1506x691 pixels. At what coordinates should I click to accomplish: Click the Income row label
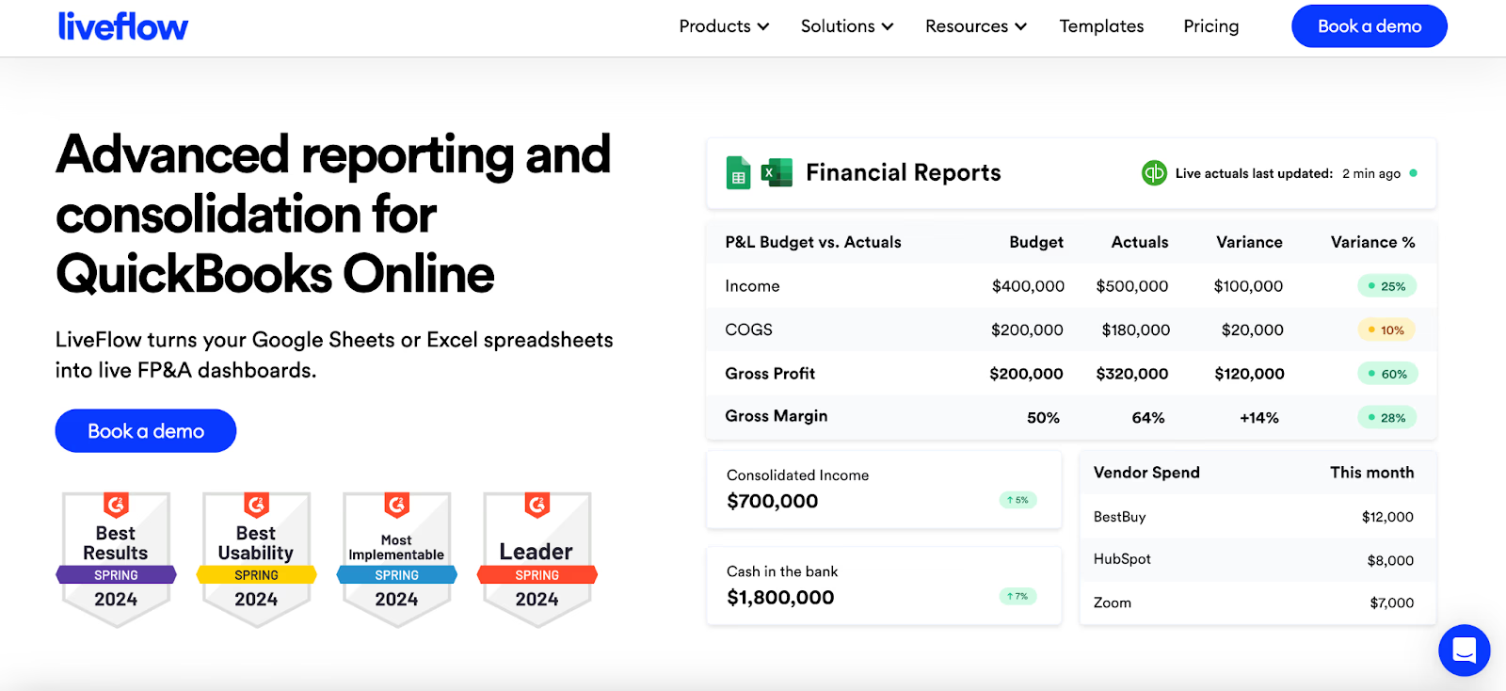pyautogui.click(x=752, y=286)
